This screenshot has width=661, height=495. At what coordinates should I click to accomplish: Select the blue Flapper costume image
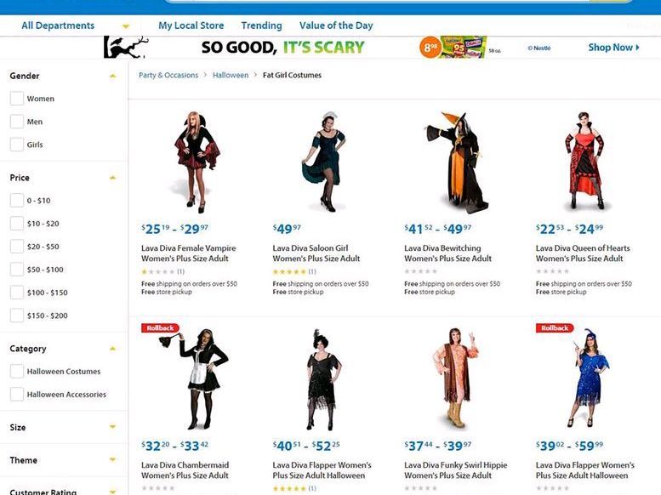tap(587, 378)
